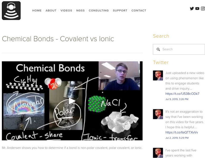Click the Chemical Bonds - Covalent vs Ionic title
The image size is (205, 158).
click(x=58, y=39)
